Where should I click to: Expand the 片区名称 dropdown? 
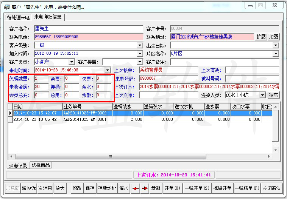coord(276,54)
